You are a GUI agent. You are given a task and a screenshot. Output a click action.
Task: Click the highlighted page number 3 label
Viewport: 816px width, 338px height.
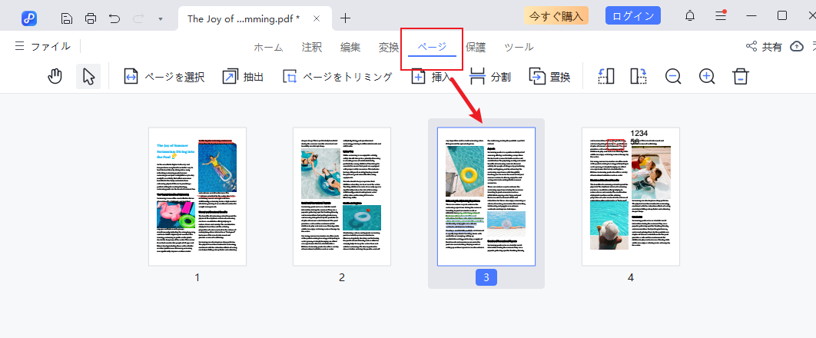486,277
